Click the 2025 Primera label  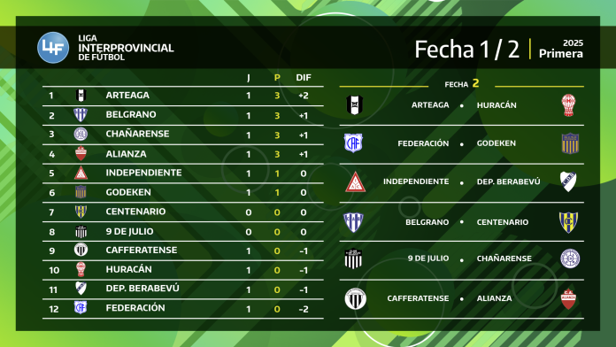tap(560, 49)
